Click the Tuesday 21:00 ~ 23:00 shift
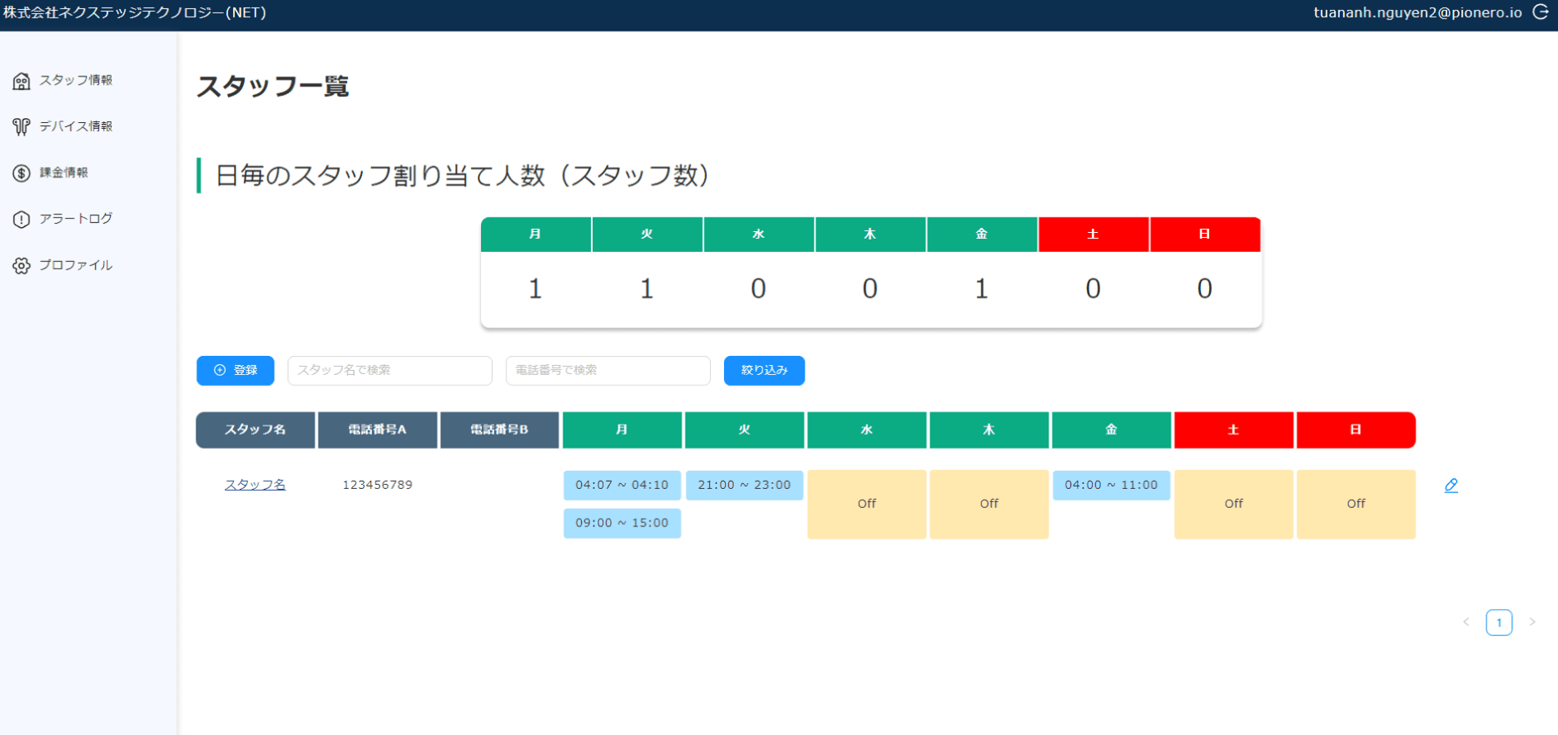 click(744, 485)
